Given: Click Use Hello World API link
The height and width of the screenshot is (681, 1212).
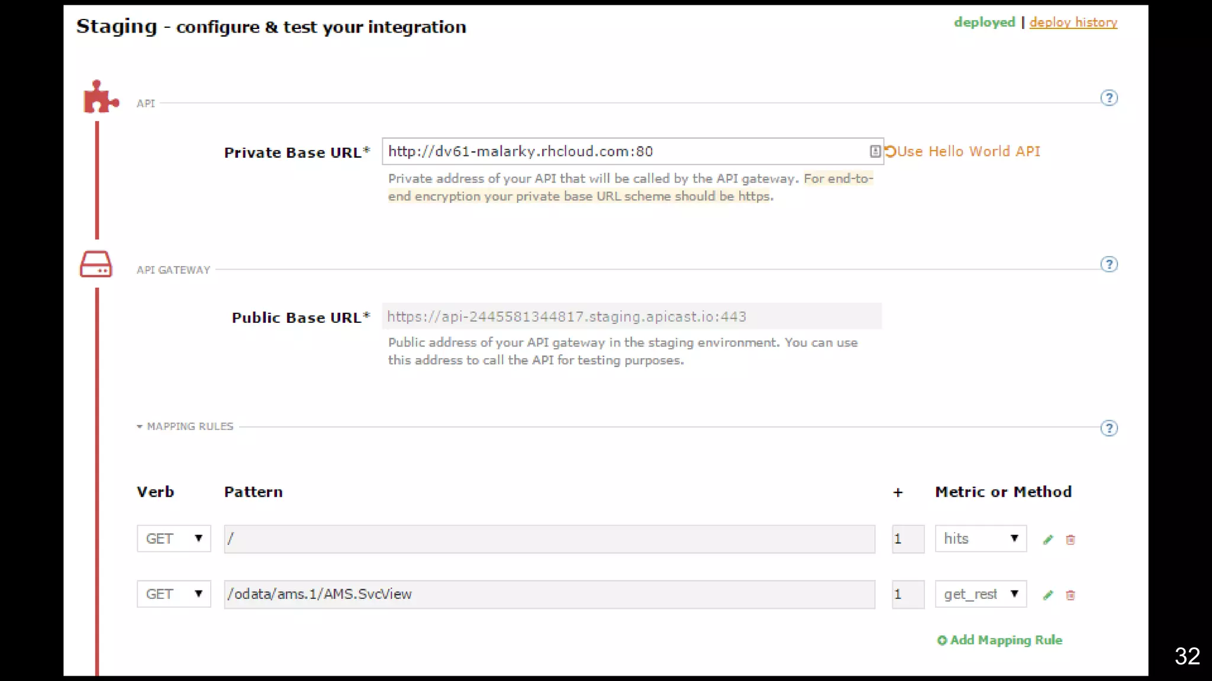Looking at the screenshot, I should pos(968,151).
